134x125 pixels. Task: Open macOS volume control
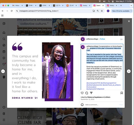coord(104,1)
